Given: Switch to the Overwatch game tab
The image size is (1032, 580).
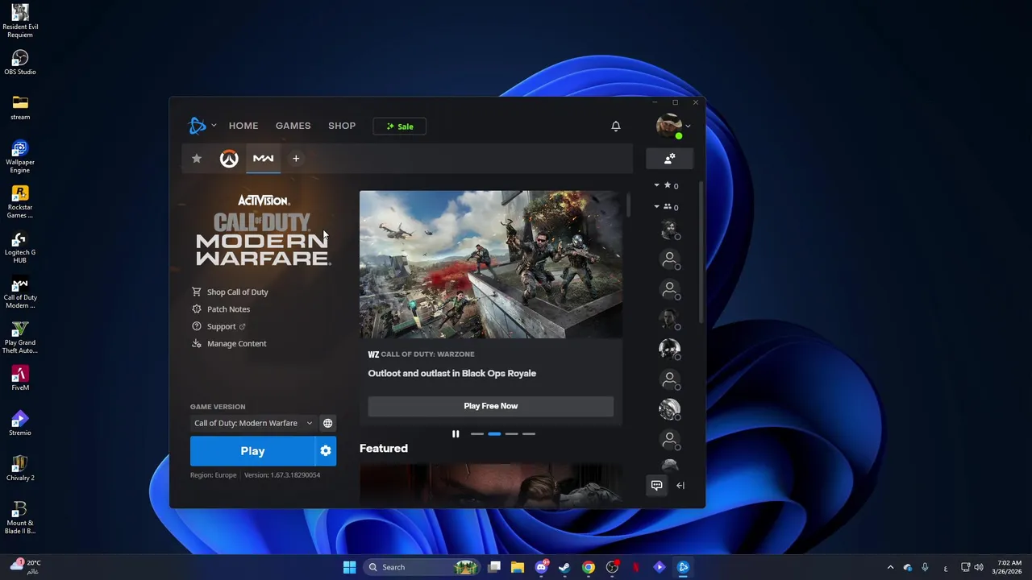Looking at the screenshot, I should tap(229, 159).
